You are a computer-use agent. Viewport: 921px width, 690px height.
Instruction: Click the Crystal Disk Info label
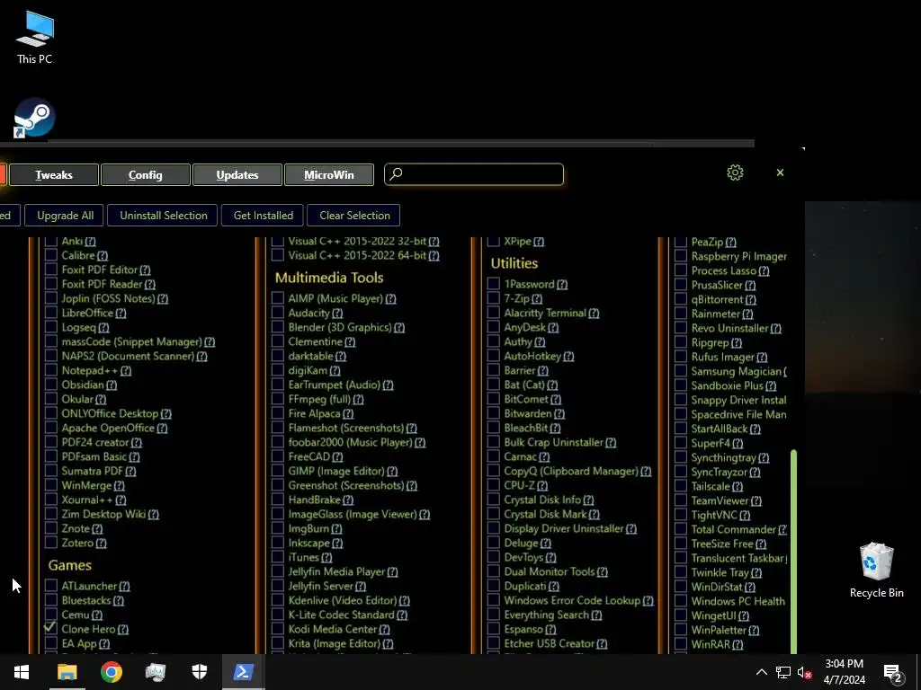[x=542, y=500]
